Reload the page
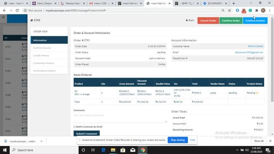 [17, 10]
